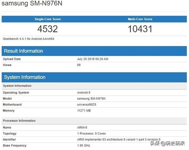
Task: Select the Single-Core Score header
Action: click(x=48, y=19)
